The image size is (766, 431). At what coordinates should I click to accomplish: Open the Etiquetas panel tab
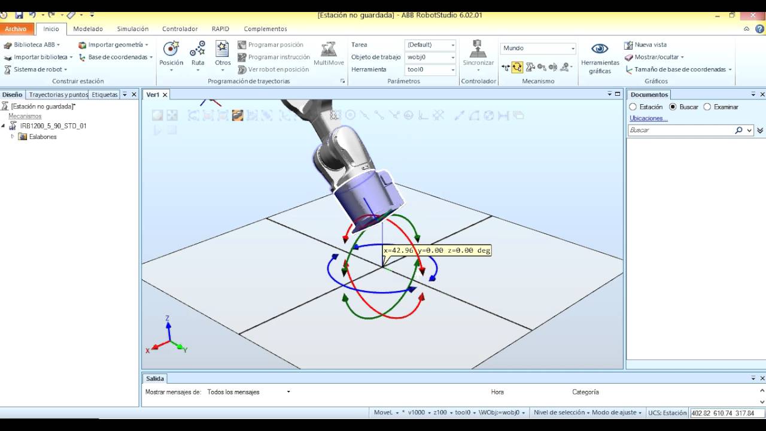(x=105, y=95)
